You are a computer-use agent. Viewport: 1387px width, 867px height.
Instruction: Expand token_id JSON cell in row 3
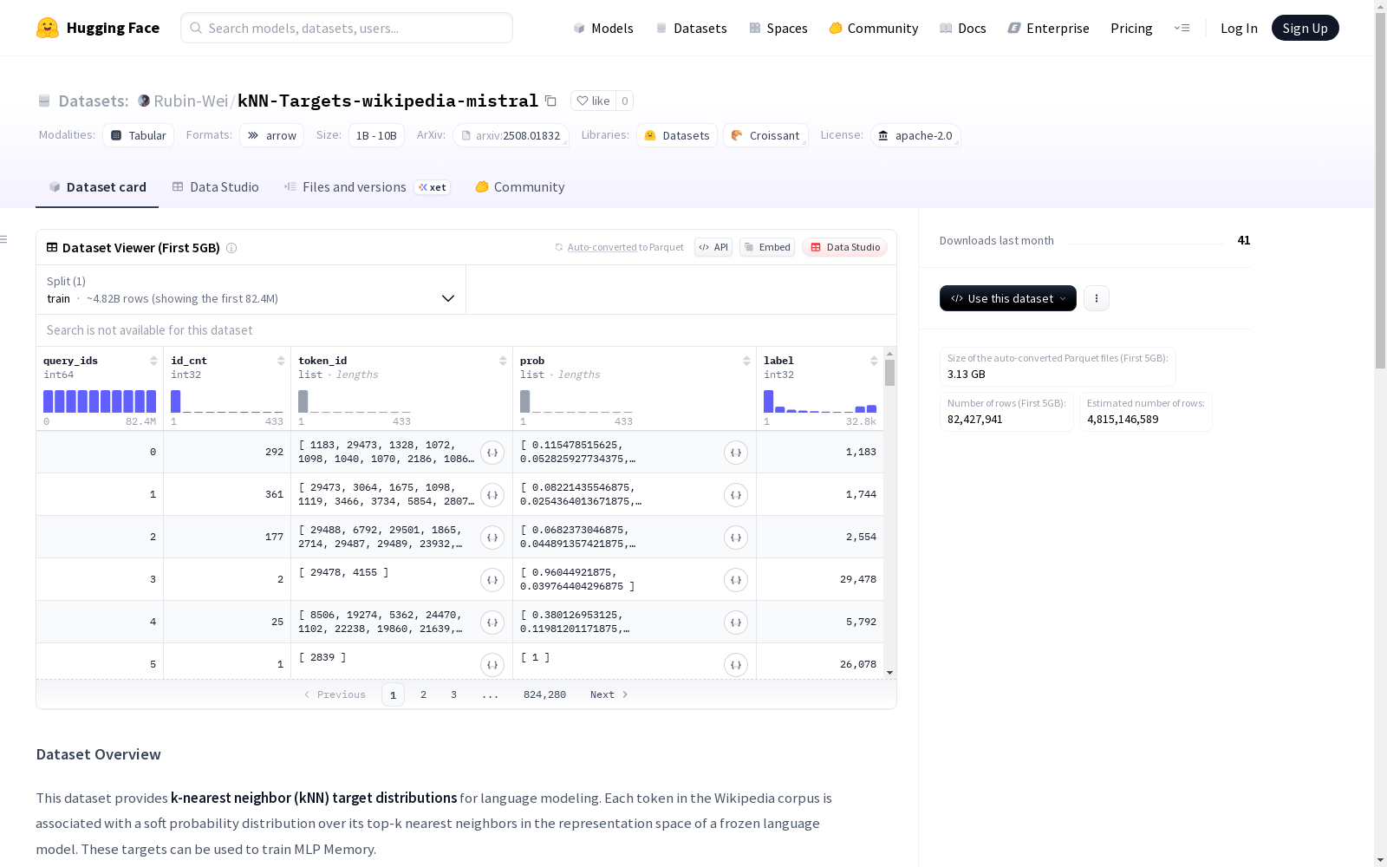[x=492, y=580]
